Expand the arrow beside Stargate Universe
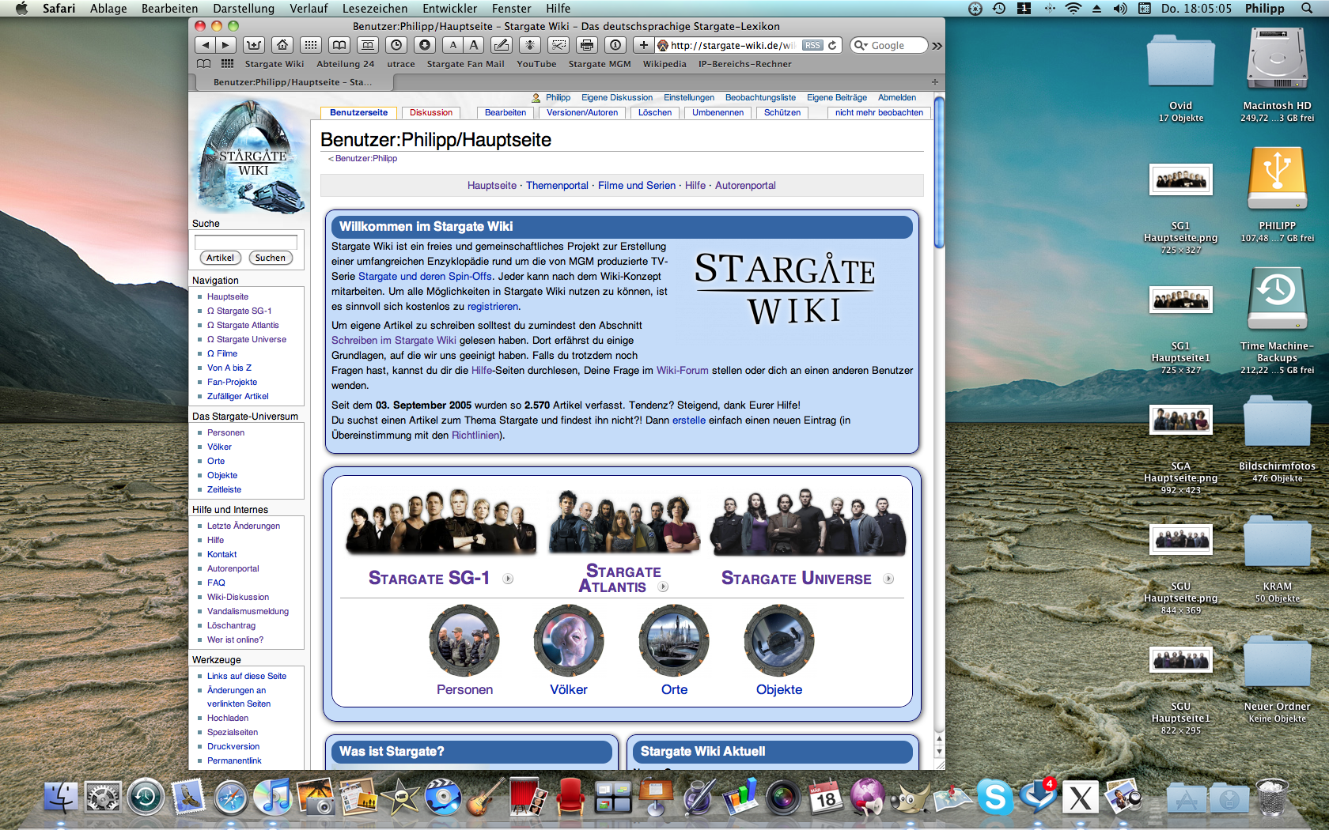 pyautogui.click(x=888, y=579)
